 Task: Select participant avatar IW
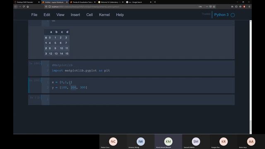[141, 142]
